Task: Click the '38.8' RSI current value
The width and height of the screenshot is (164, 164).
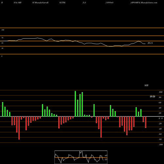Action: pyautogui.click(x=150, y=43)
